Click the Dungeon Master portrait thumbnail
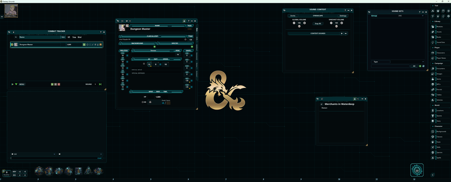Viewport: 451px width, 182px height. pos(12,11)
